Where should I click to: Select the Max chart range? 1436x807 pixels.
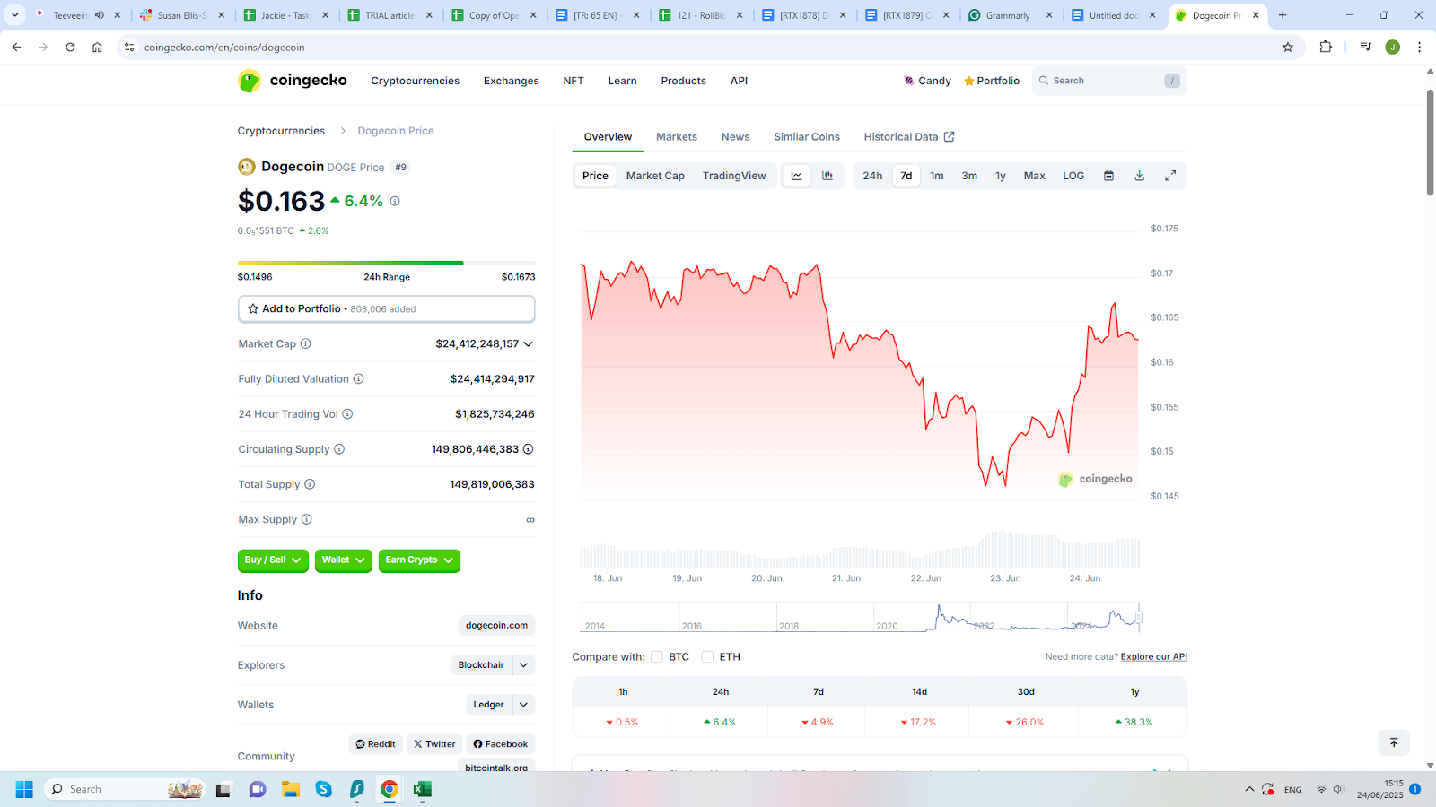[1035, 176]
